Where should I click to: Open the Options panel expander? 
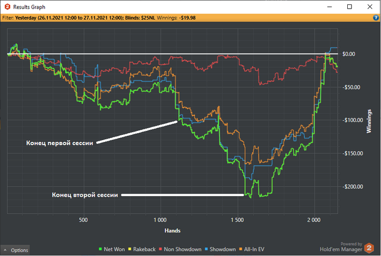[15, 250]
